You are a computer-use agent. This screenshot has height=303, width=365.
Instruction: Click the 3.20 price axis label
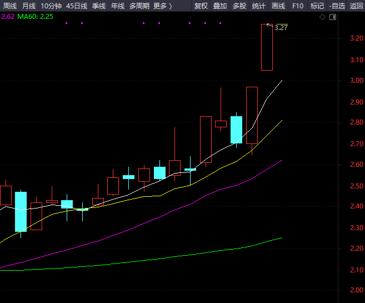tap(357, 38)
